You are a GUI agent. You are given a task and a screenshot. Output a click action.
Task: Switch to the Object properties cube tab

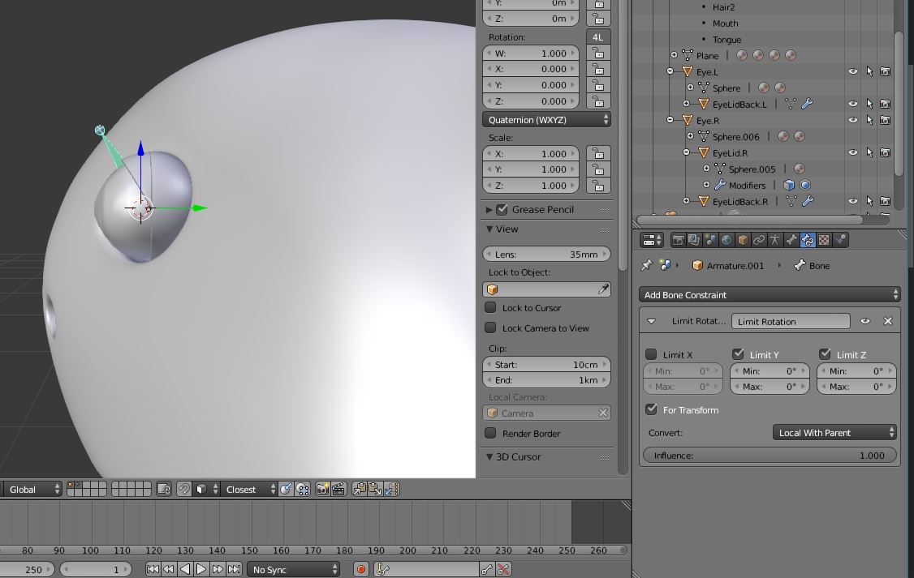741,240
